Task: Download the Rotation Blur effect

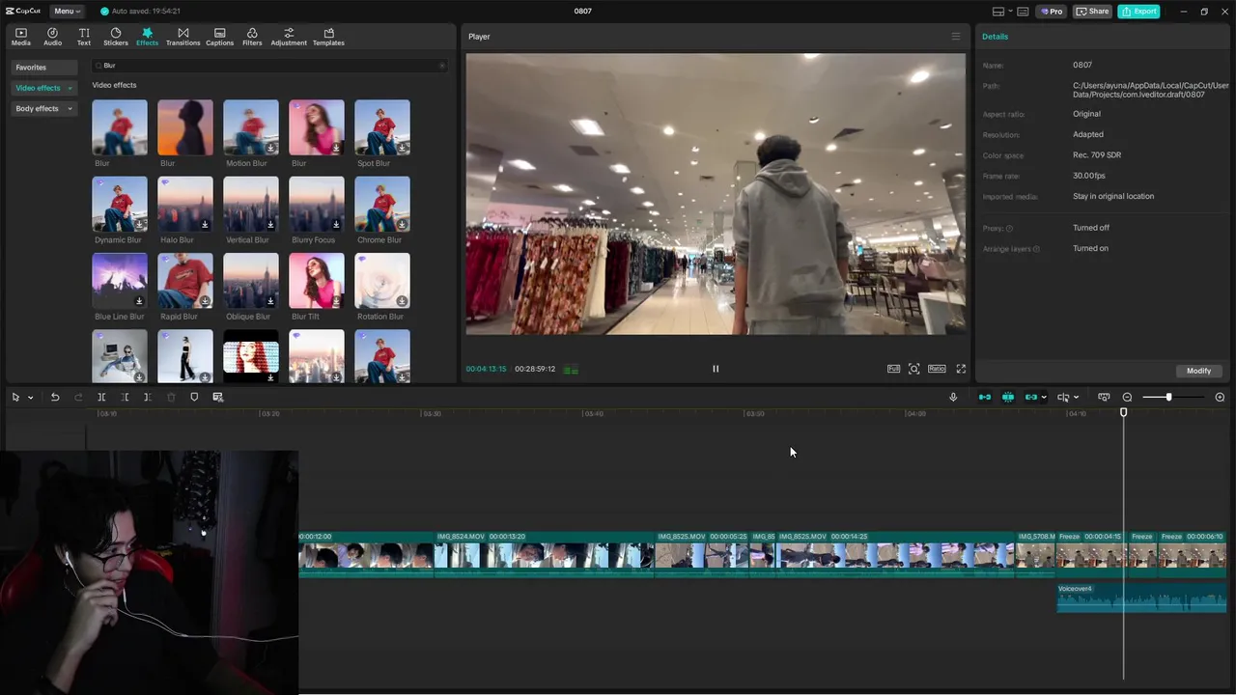Action: click(x=402, y=301)
